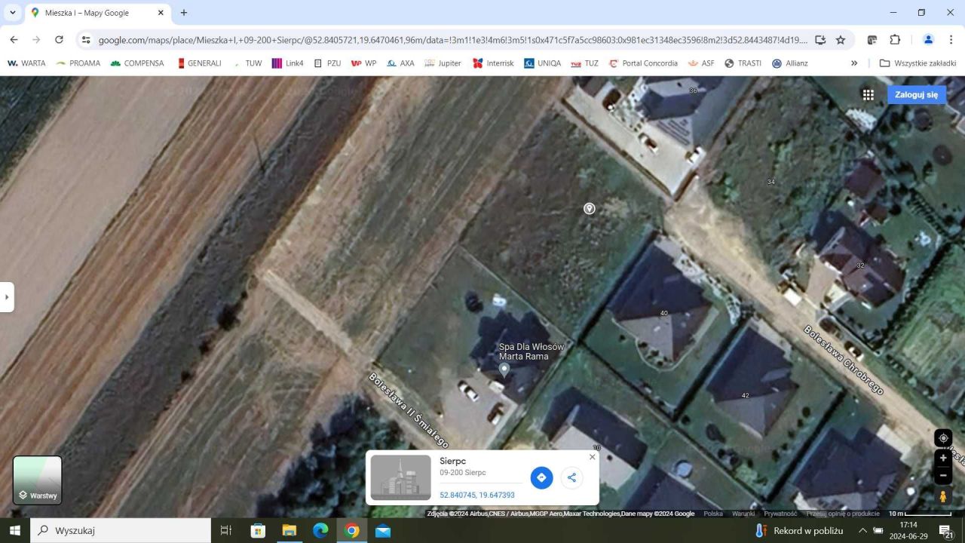Show hidden system tray icons
Image resolution: width=965 pixels, height=543 pixels.
[862, 530]
